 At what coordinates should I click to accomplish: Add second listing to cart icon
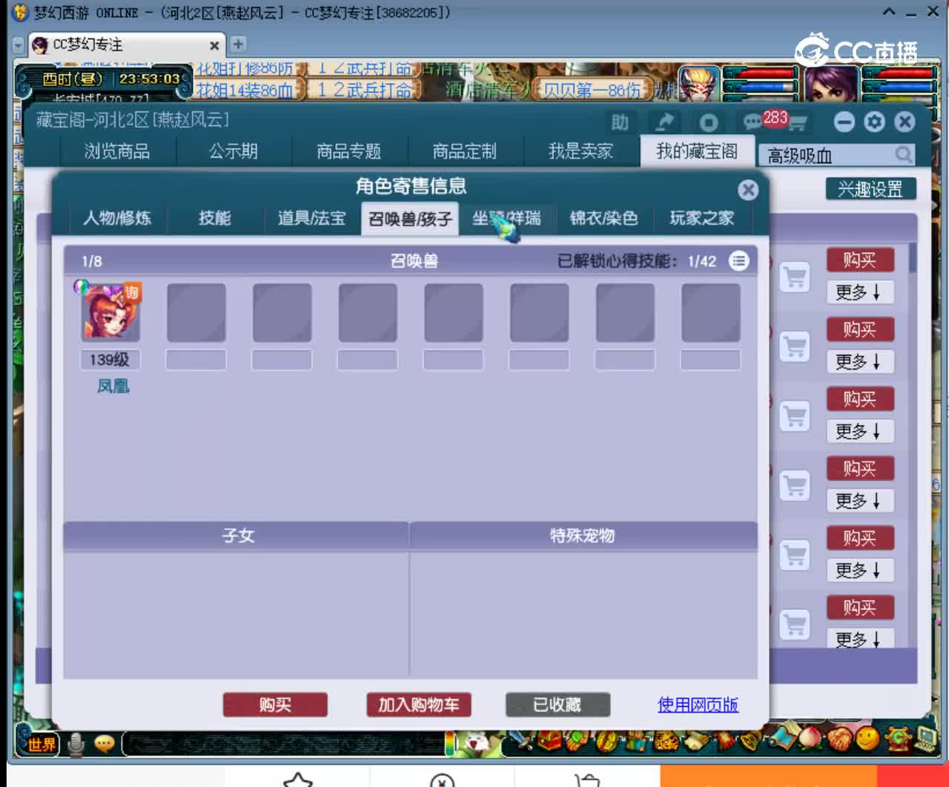(x=795, y=347)
